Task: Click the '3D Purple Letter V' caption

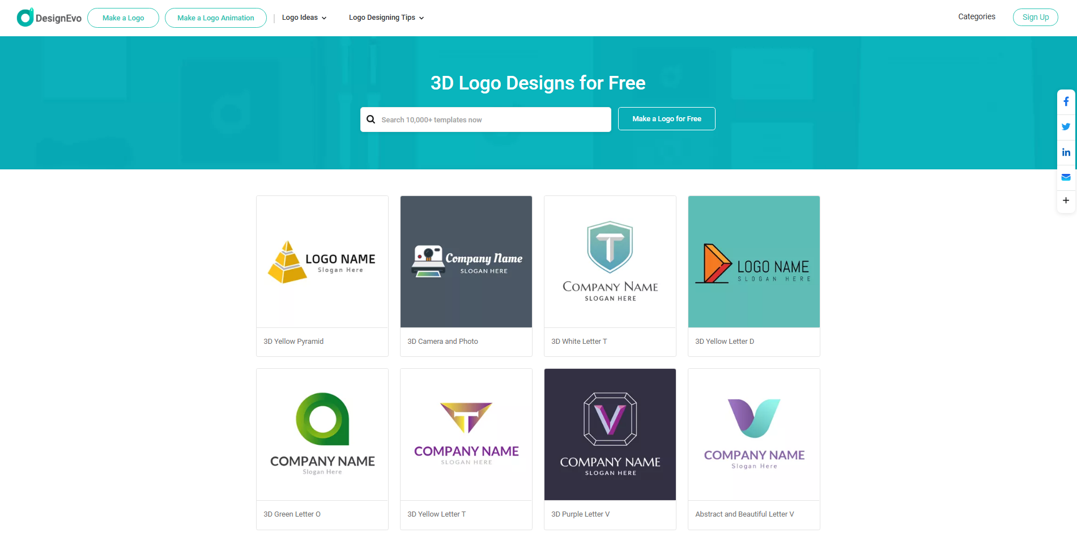Action: (580, 514)
